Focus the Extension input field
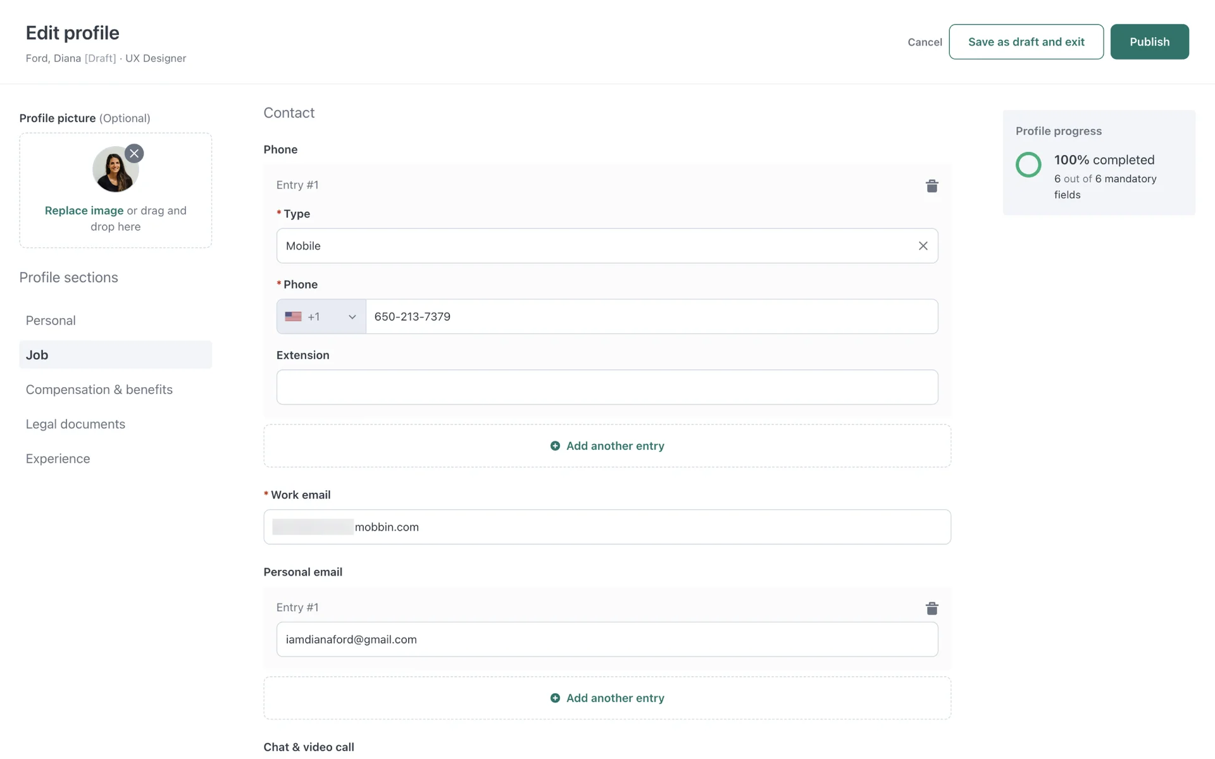 click(607, 387)
